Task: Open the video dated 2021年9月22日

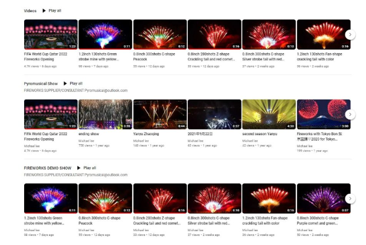Action: click(214, 115)
